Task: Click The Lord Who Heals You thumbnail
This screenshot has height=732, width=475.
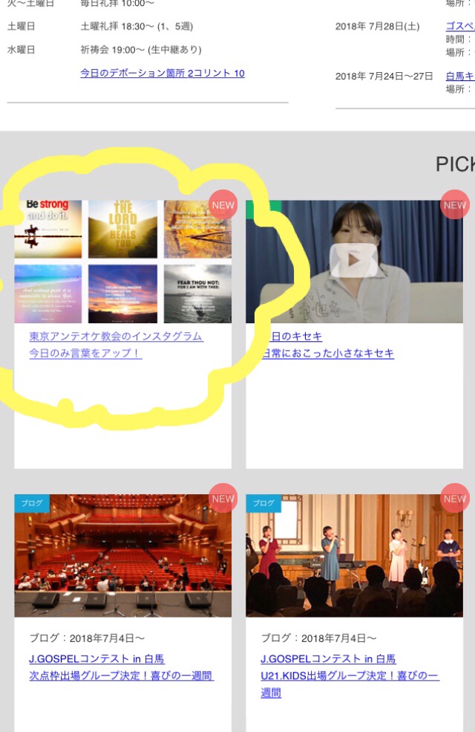Action: click(x=122, y=229)
